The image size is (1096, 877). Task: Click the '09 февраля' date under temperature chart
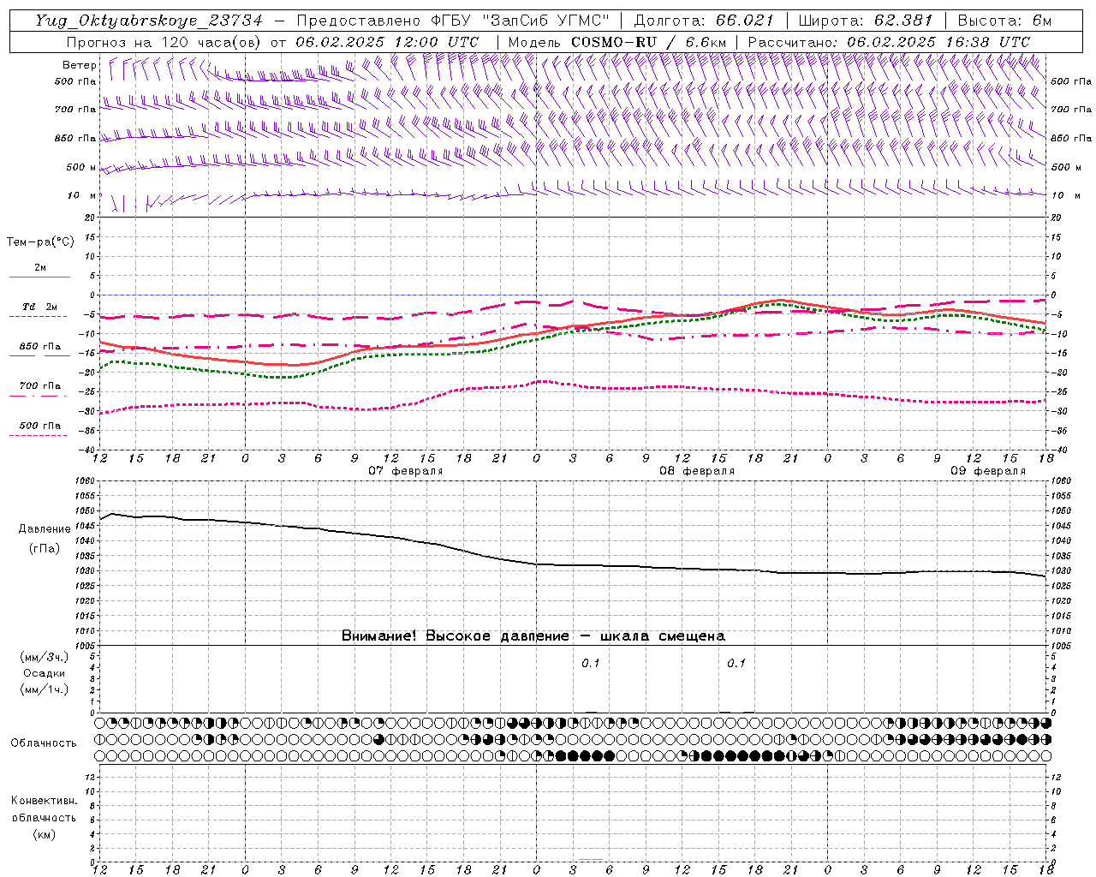[988, 471]
